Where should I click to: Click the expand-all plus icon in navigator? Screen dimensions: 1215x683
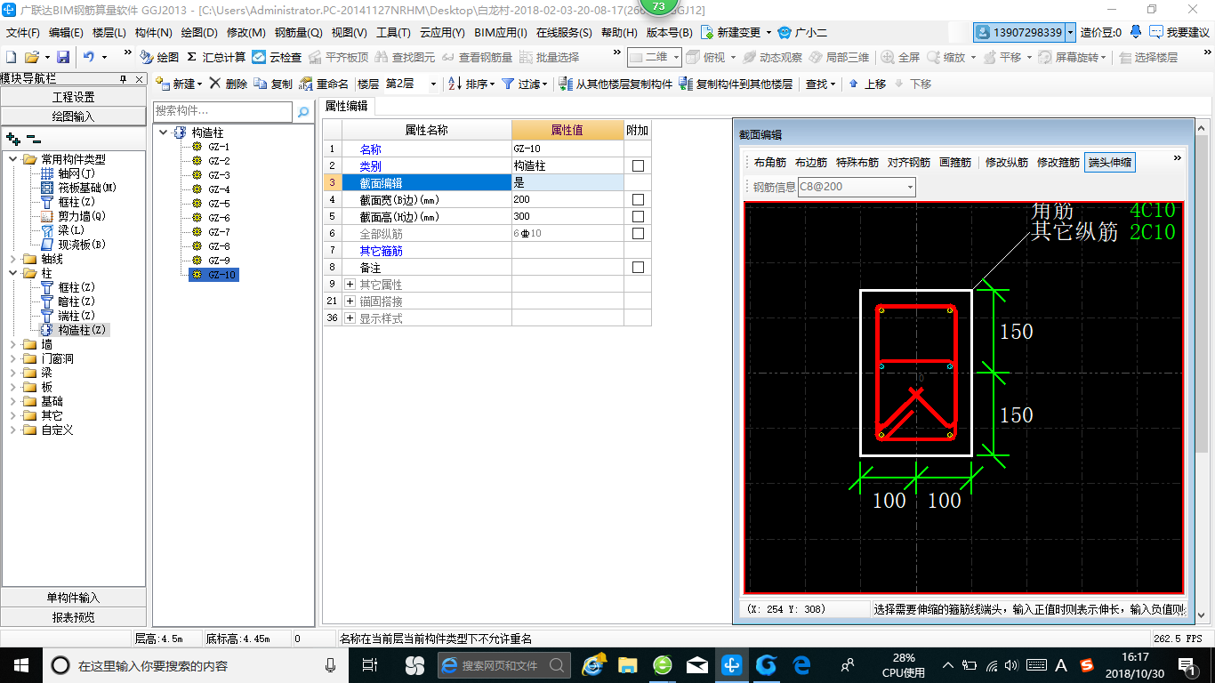[x=12, y=139]
